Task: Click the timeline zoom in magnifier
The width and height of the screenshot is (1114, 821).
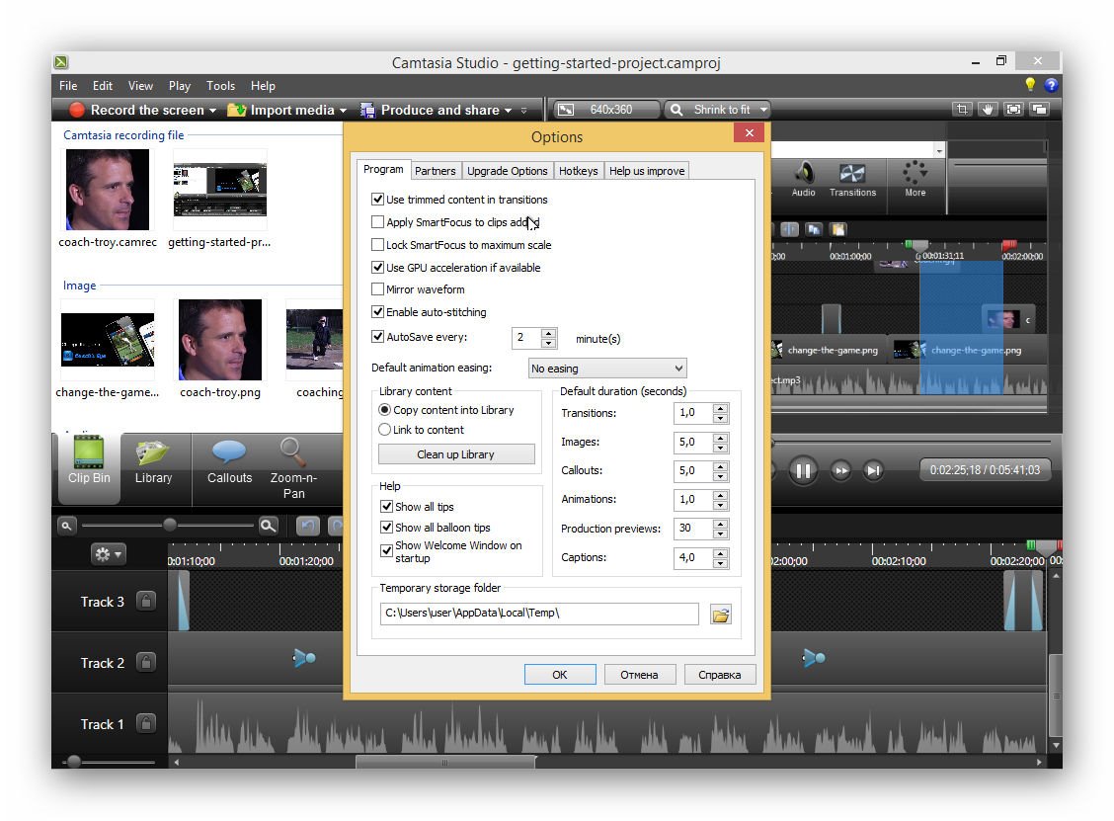Action: (268, 526)
